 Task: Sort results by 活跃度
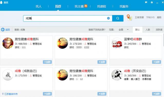(x=159, y=30)
